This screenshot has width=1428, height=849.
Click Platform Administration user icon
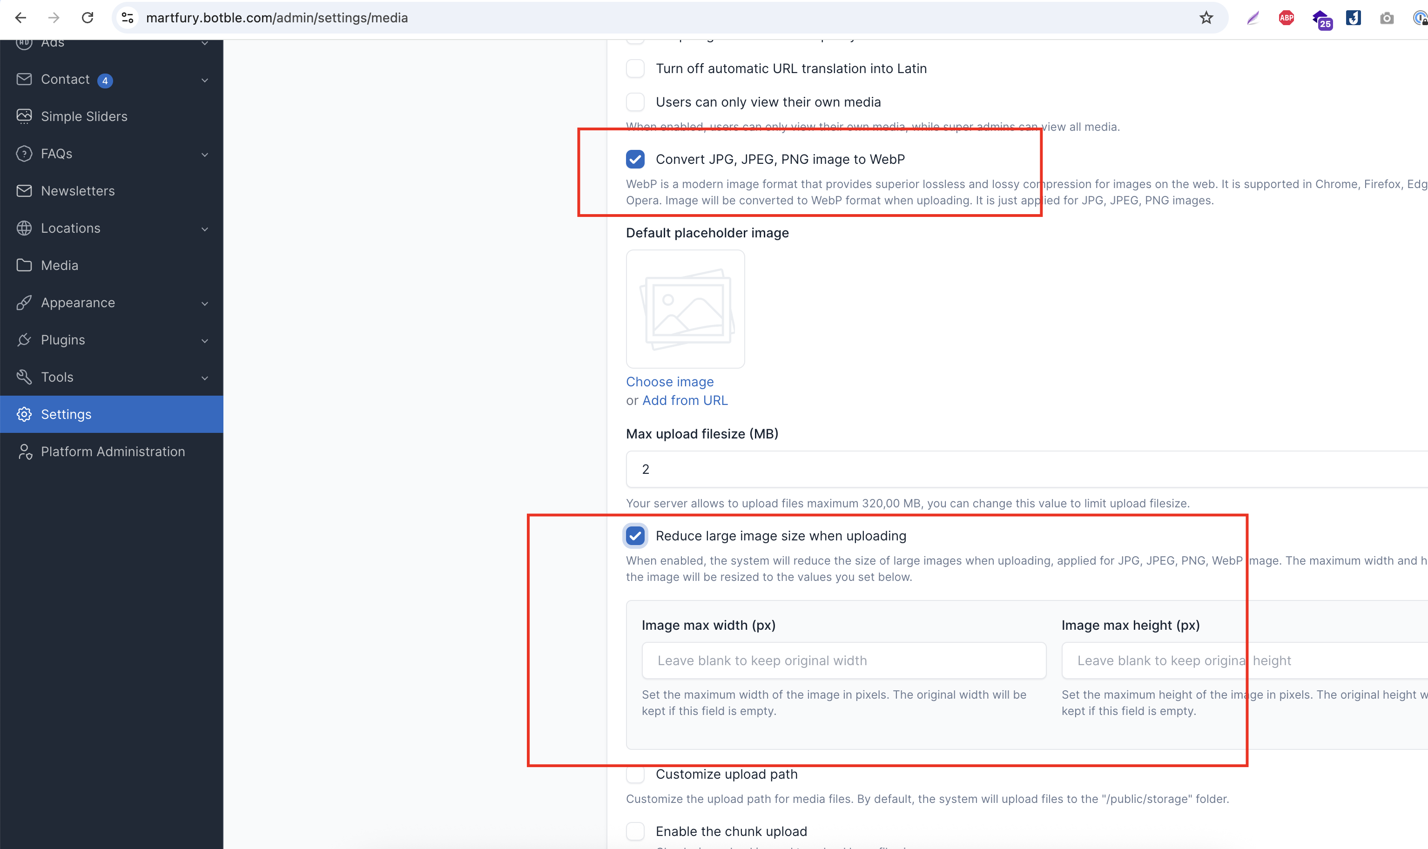(24, 451)
